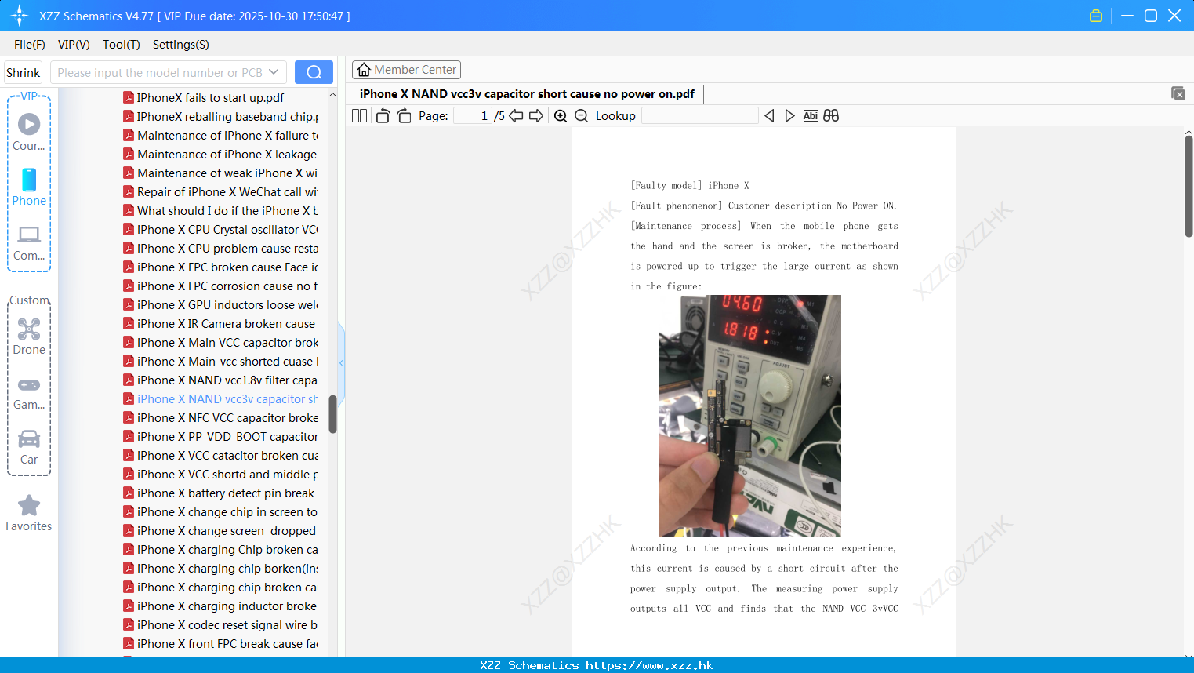Open iPhone X PP_VDD_BOOT capacitor file
The height and width of the screenshot is (673, 1194).
pos(220,436)
